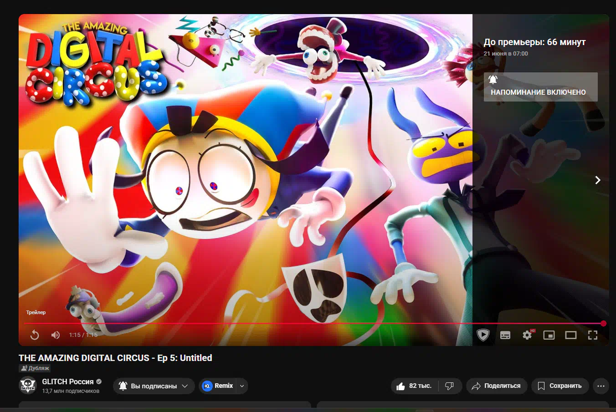Viewport: 616px width, 412px height.
Task: Click the 13,7 млн подписчиков subscriber count
Action: (x=71, y=391)
